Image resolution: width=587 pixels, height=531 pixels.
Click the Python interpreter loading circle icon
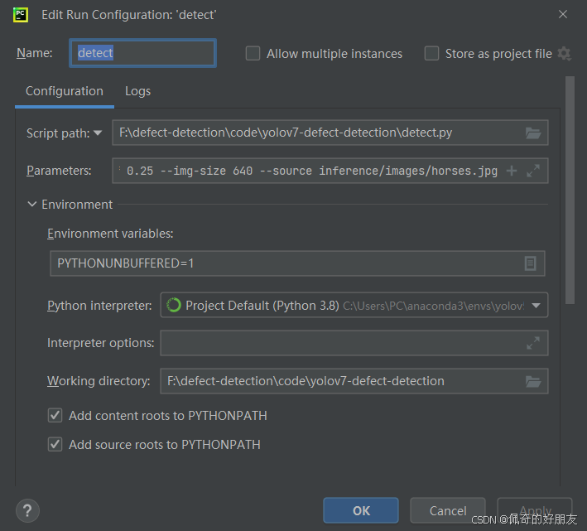coord(174,305)
